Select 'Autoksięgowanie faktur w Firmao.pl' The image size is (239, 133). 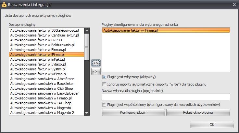pos(46,50)
